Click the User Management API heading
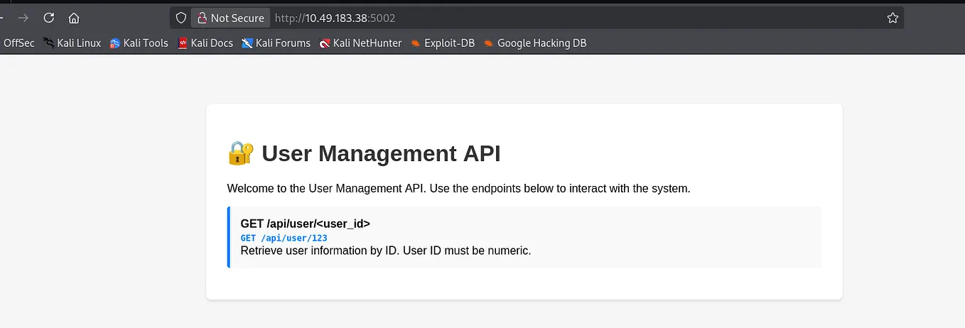The height and width of the screenshot is (328, 965). [381, 153]
